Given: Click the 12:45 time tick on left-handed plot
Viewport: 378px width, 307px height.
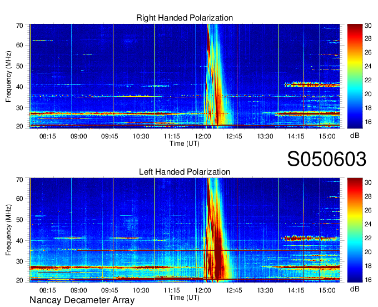Looking at the screenshot, I should [x=234, y=290].
